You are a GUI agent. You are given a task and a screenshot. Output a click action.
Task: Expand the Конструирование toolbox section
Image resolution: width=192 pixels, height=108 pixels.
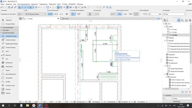coord(9,28)
